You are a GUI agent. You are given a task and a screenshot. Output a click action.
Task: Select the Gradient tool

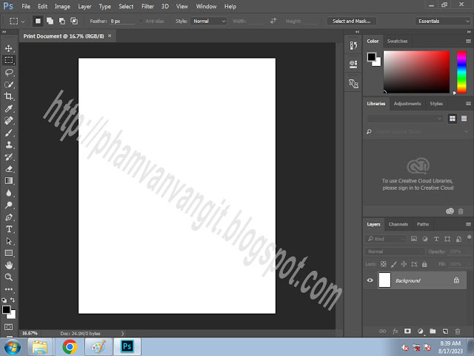point(9,181)
